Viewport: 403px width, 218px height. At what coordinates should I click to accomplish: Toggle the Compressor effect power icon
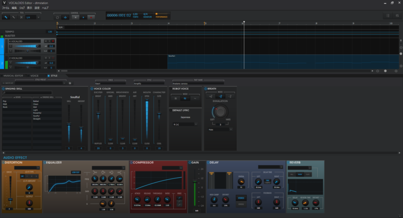click(x=132, y=162)
